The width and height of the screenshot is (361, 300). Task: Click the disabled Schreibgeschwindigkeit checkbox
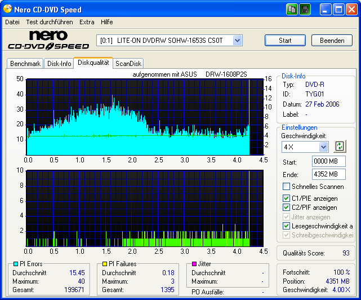click(286, 235)
